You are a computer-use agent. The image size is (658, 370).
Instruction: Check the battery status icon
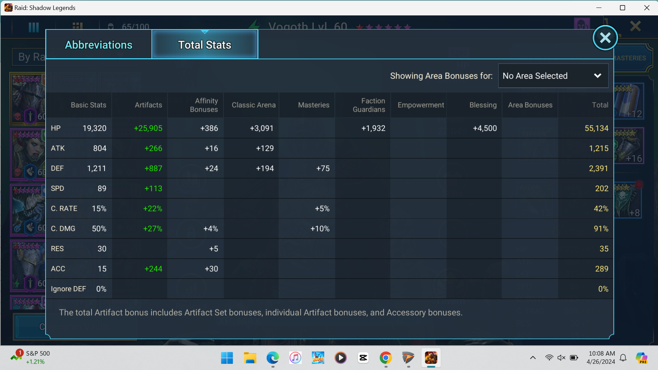tap(574, 358)
